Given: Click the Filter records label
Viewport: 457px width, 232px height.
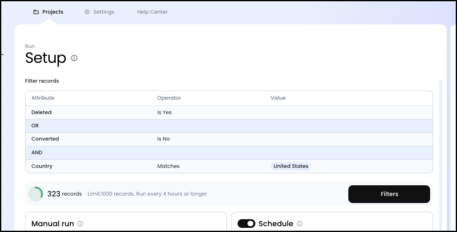Looking at the screenshot, I should [x=42, y=81].
